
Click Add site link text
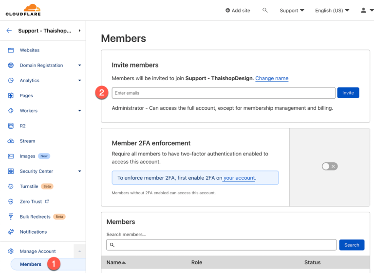241,11
